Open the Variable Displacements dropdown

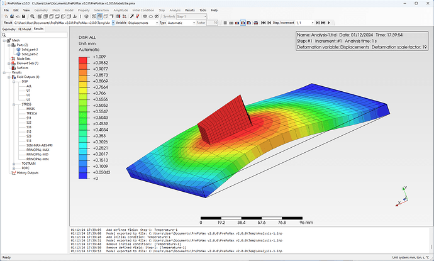coord(142,23)
